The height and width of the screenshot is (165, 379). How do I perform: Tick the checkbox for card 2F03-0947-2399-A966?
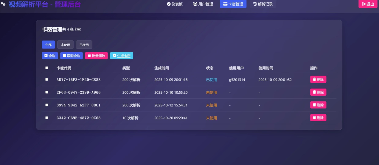[46, 92]
